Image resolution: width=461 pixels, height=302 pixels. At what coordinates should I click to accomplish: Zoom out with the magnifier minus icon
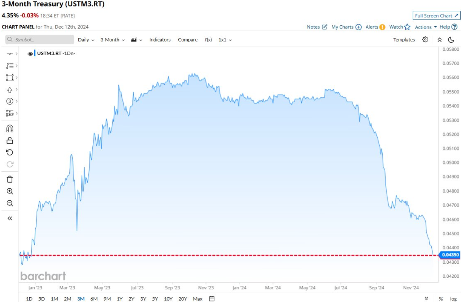[10, 203]
